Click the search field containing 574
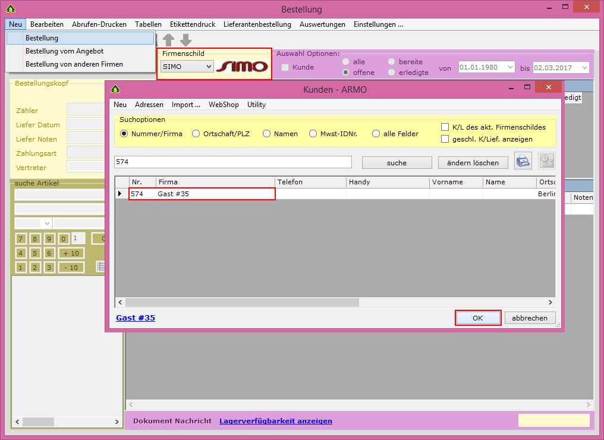The width and height of the screenshot is (604, 440). coord(232,162)
